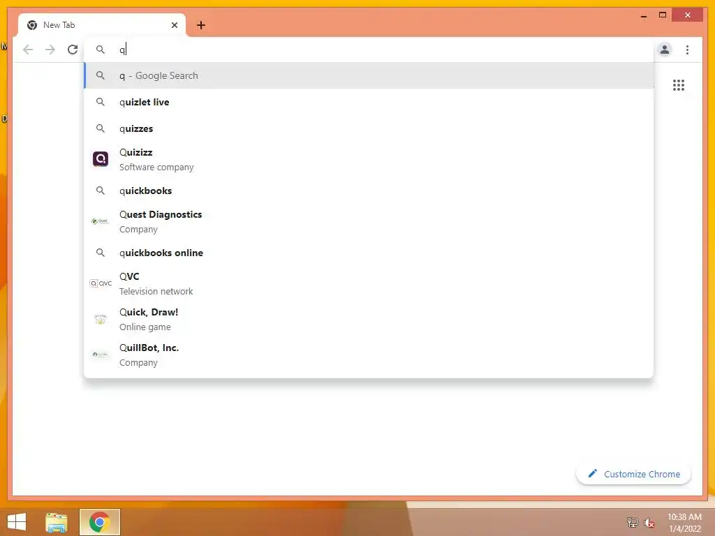The height and width of the screenshot is (536, 715).
Task: Pick the Quest Diagnostics suggestion
Action: 369,221
